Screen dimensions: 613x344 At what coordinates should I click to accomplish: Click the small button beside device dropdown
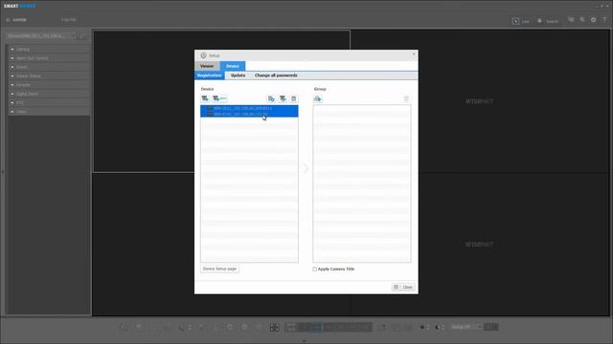(x=82, y=36)
